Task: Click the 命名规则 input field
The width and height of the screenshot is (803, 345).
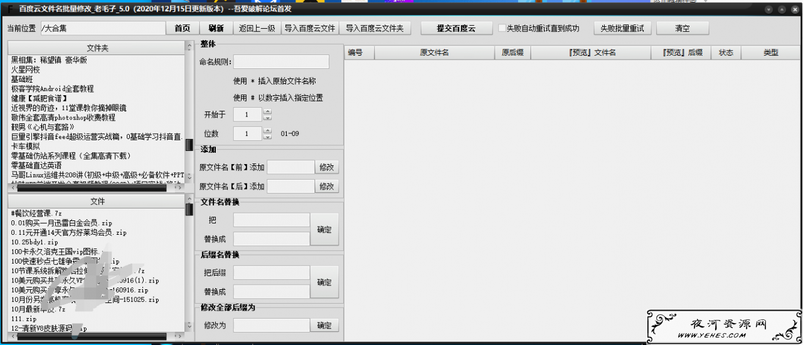Action: (x=282, y=62)
